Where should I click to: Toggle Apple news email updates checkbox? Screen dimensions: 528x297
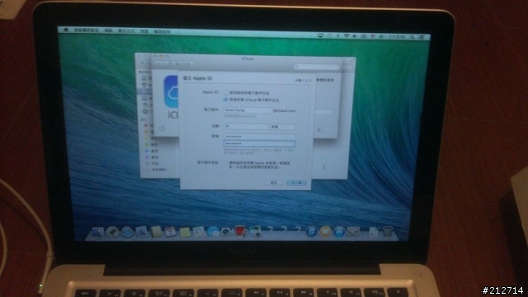[225, 163]
